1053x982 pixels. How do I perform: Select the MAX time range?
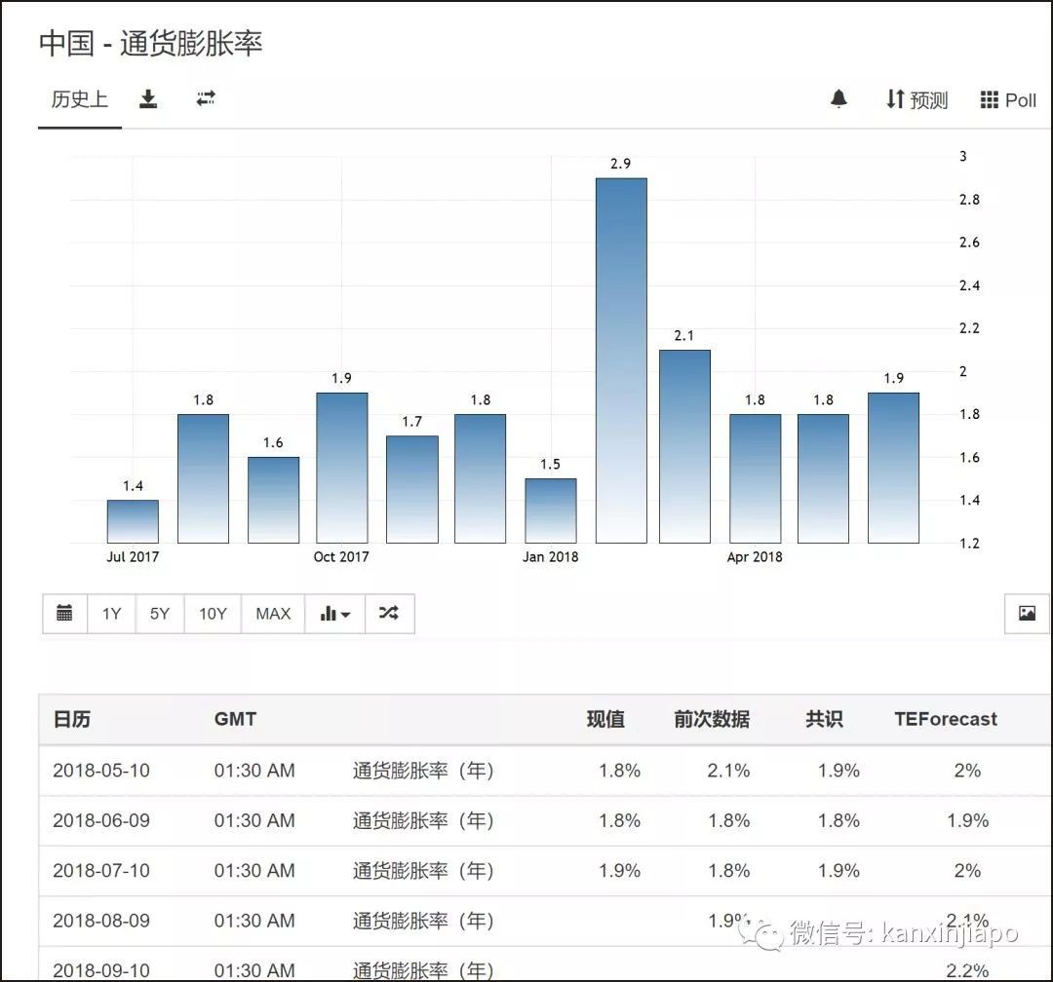pos(273,614)
